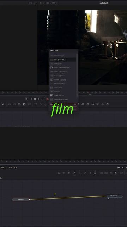Add Color Corrector from lower toolbar
This screenshot has width=127, height=227.
click(x=80, y=173)
